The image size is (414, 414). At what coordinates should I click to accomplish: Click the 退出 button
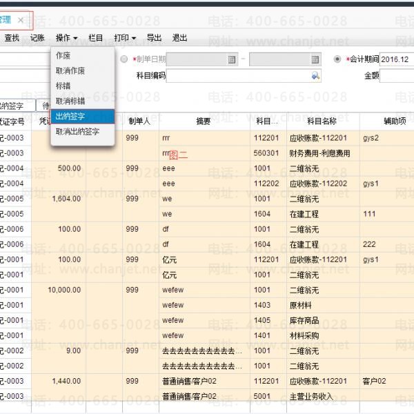[179, 38]
